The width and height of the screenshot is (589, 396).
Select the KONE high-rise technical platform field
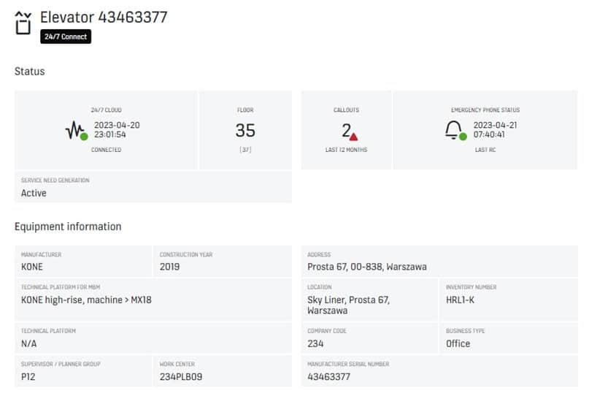[152, 300]
